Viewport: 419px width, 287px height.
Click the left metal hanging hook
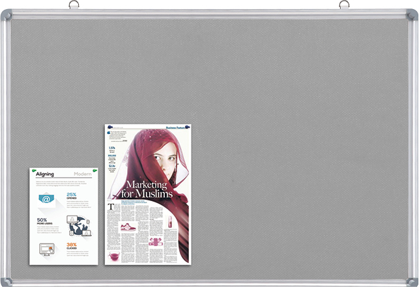(x=74, y=5)
